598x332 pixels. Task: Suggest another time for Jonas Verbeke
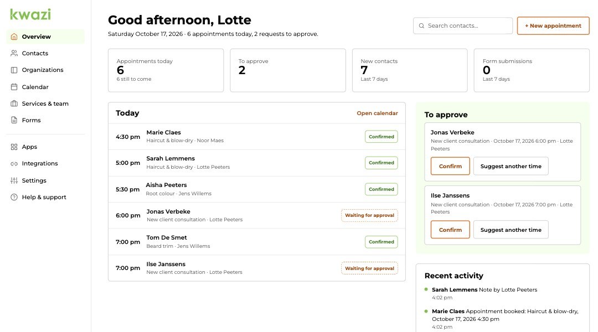511,166
